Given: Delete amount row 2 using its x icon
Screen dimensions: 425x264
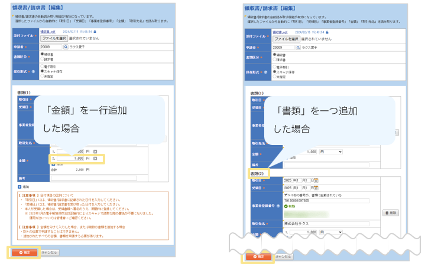Looking at the screenshot, I should 95,159.
